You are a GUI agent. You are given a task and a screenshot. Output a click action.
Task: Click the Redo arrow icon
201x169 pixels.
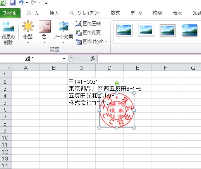pos(34,2)
